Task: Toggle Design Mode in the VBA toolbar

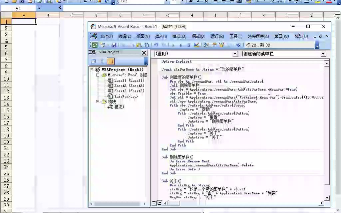Action: tap(196, 45)
